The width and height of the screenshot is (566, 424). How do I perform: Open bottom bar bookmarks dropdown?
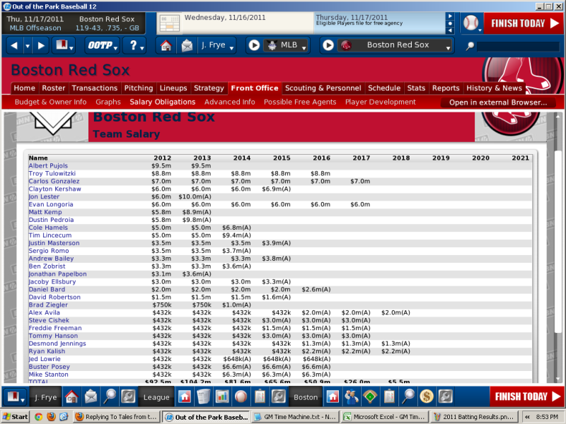(16, 397)
